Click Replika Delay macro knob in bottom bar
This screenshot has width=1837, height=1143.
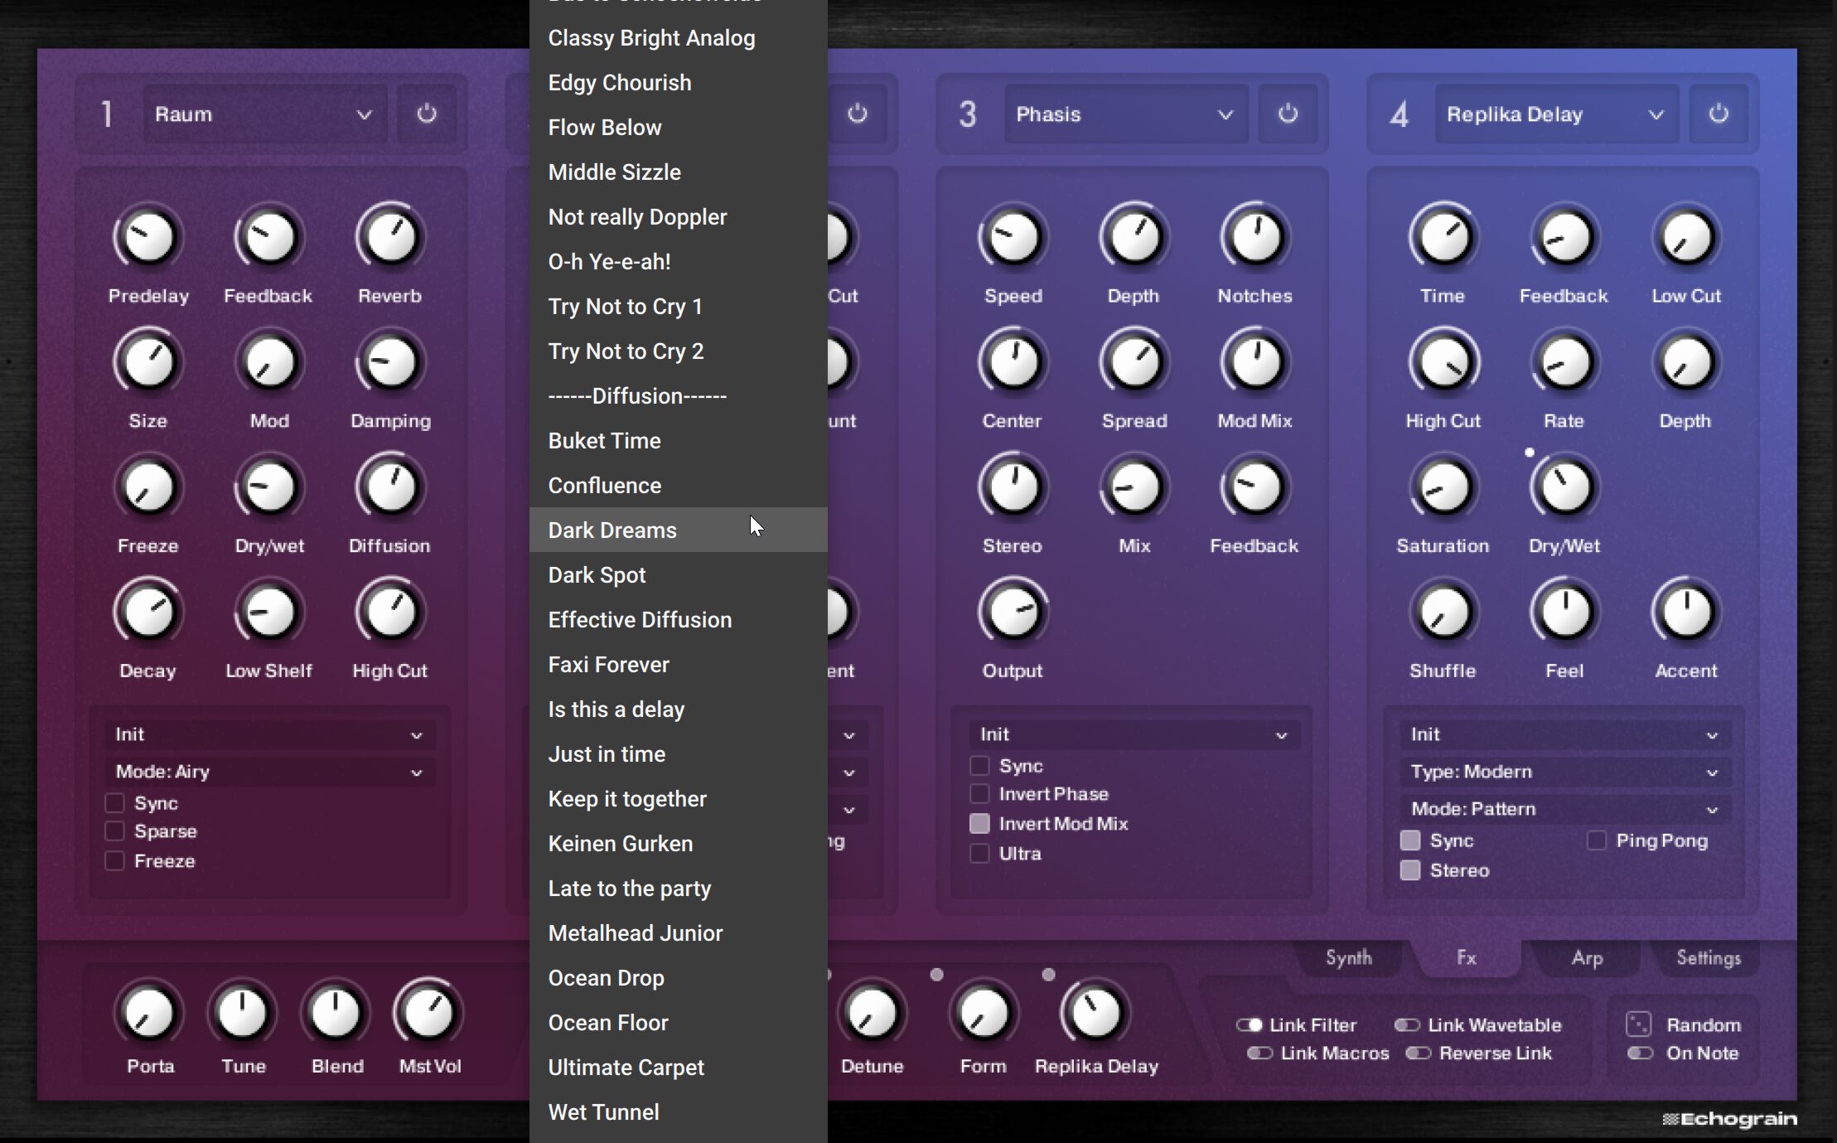pos(1095,1013)
